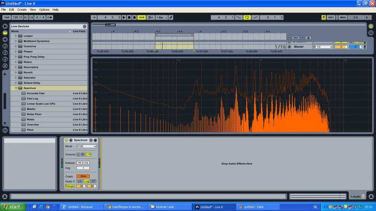Image resolution: width=376 pixels, height=211 pixels.
Task: Toggle the MIDI map mode switch
Action: coord(343,17)
